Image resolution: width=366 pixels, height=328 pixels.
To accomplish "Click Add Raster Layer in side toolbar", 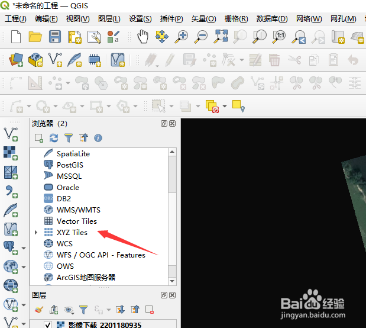I will point(11,153).
